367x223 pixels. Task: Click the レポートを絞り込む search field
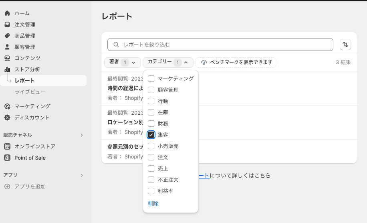click(220, 45)
